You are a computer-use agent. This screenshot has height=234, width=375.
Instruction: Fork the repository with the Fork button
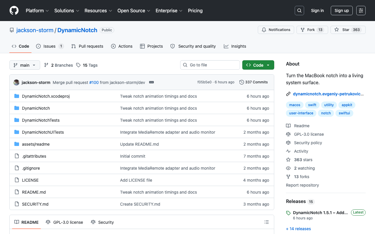point(312,30)
